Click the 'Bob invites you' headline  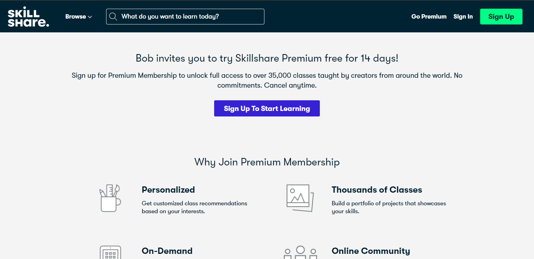267,58
